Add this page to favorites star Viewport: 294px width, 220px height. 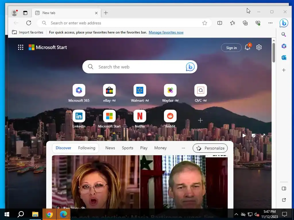tap(204, 23)
